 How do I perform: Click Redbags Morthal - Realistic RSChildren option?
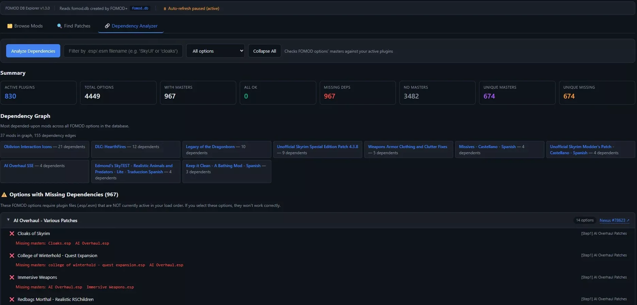click(x=55, y=300)
